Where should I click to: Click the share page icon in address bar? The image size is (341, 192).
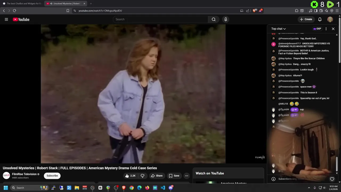pyautogui.click(x=248, y=11)
